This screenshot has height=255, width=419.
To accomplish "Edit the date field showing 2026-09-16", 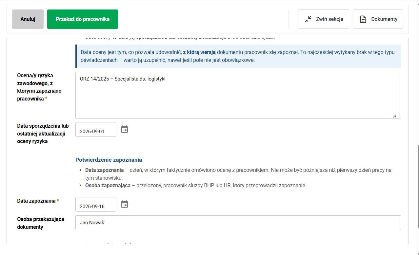I will coord(96,205).
